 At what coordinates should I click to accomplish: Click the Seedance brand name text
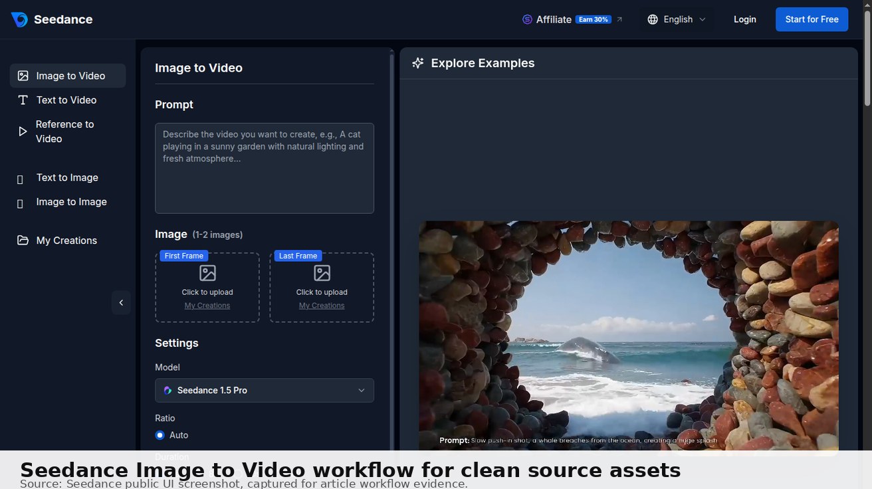pos(63,19)
